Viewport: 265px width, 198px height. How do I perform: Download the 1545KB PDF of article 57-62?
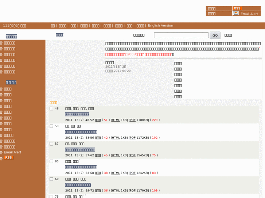pos(132,155)
